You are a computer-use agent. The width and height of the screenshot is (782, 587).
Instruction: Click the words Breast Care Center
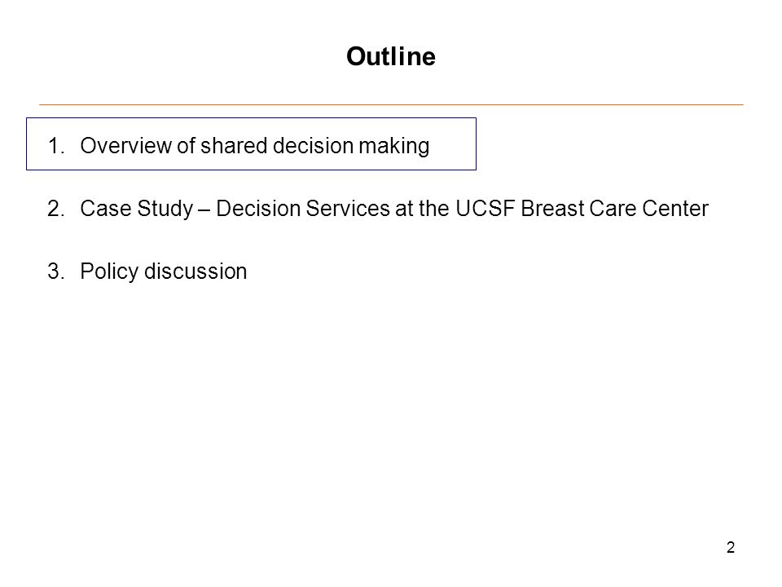click(x=614, y=209)
